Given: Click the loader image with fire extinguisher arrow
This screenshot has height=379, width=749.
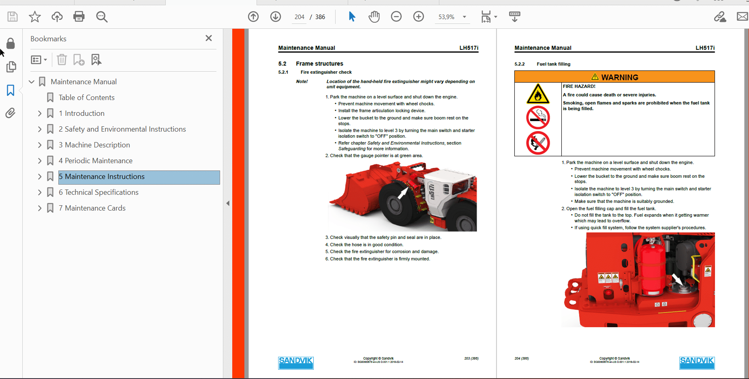Looking at the screenshot, I should click(x=402, y=196).
